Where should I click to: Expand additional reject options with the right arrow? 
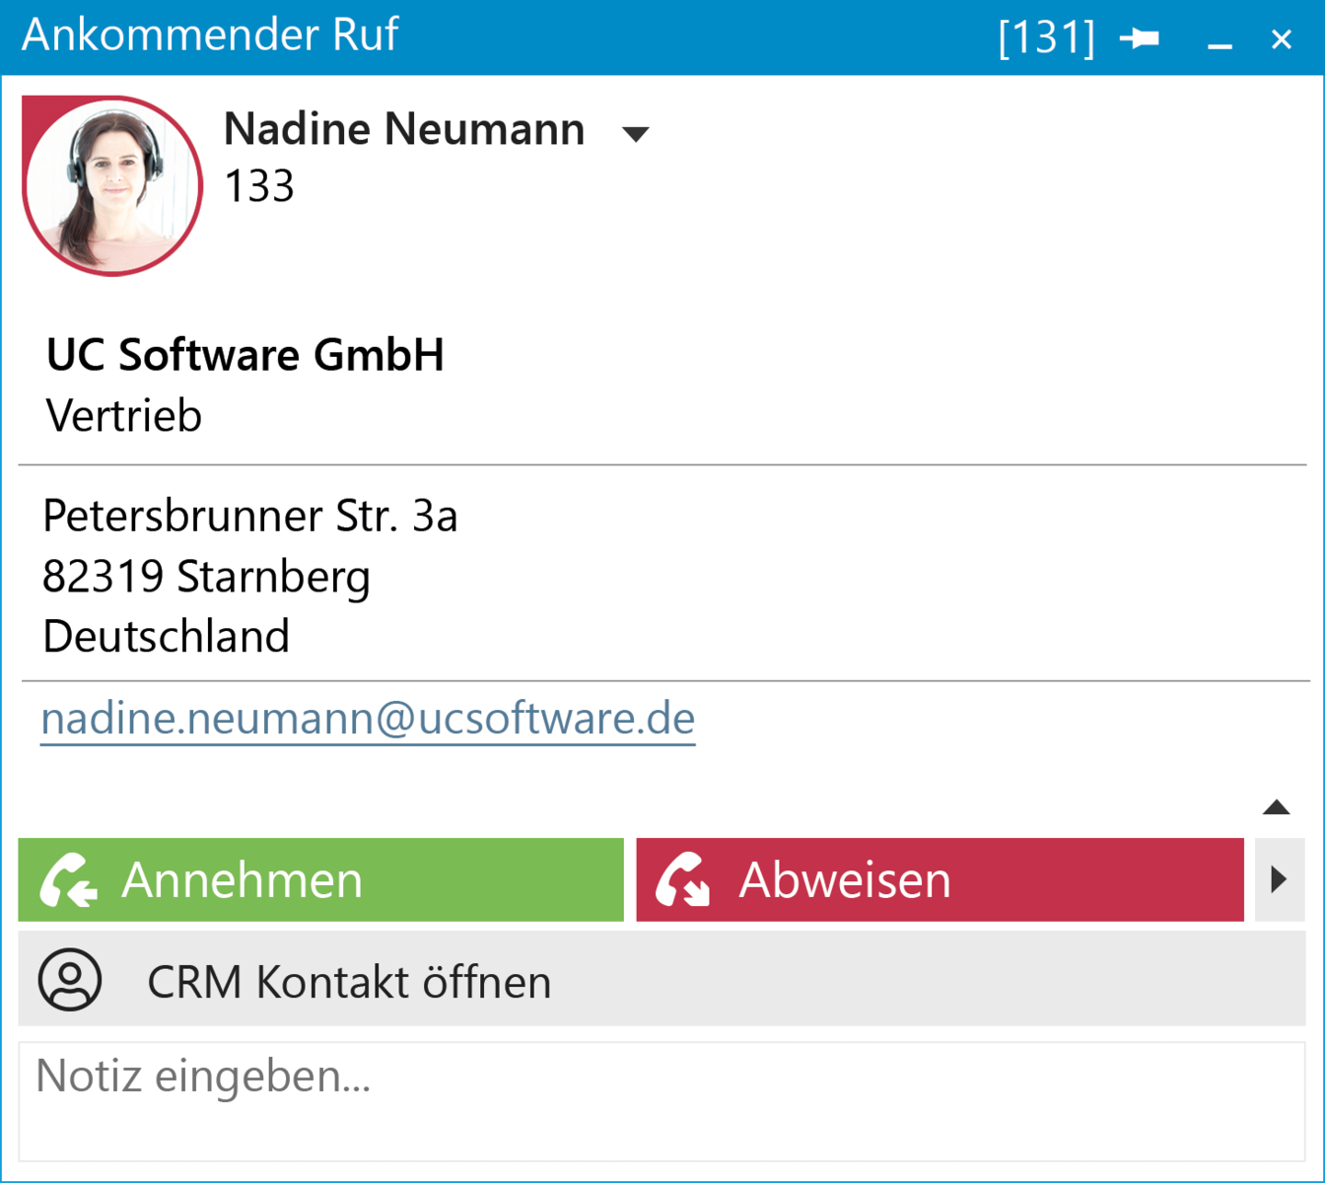click(1281, 879)
